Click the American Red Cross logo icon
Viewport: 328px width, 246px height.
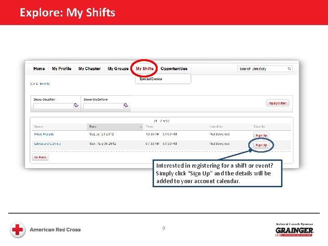tap(18, 230)
